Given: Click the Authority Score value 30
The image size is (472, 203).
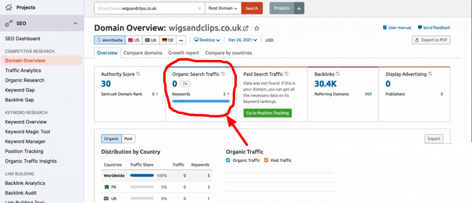Looking at the screenshot, I should [x=106, y=84].
